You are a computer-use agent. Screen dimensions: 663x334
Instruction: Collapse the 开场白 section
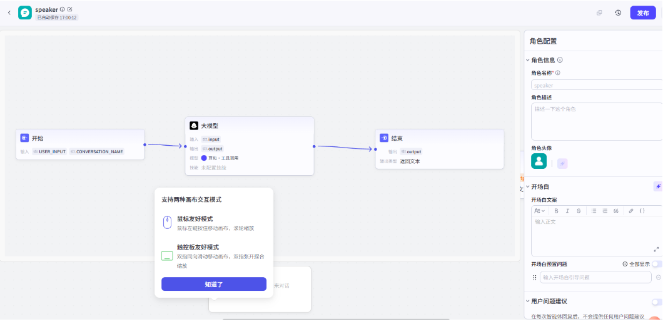(527, 186)
